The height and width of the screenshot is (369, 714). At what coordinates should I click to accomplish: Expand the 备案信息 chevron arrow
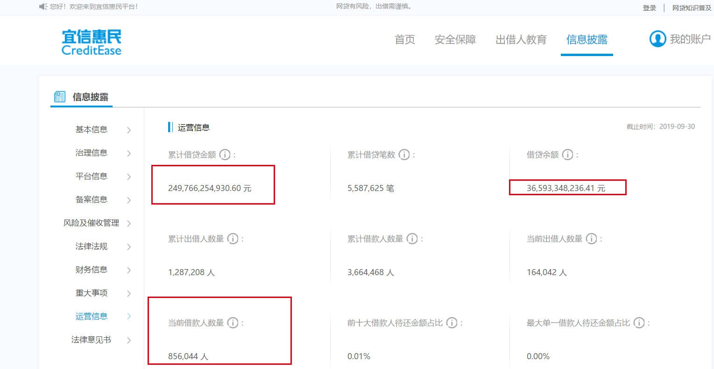pos(129,200)
